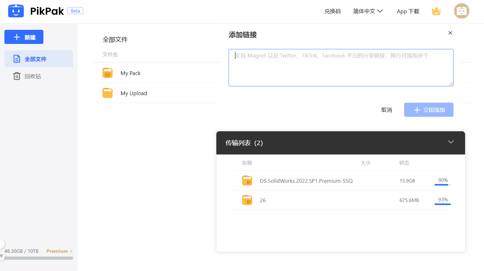The height and width of the screenshot is (271, 484).
Task: Click the BT folder icon for DS.SolidWorks
Action: (x=247, y=181)
